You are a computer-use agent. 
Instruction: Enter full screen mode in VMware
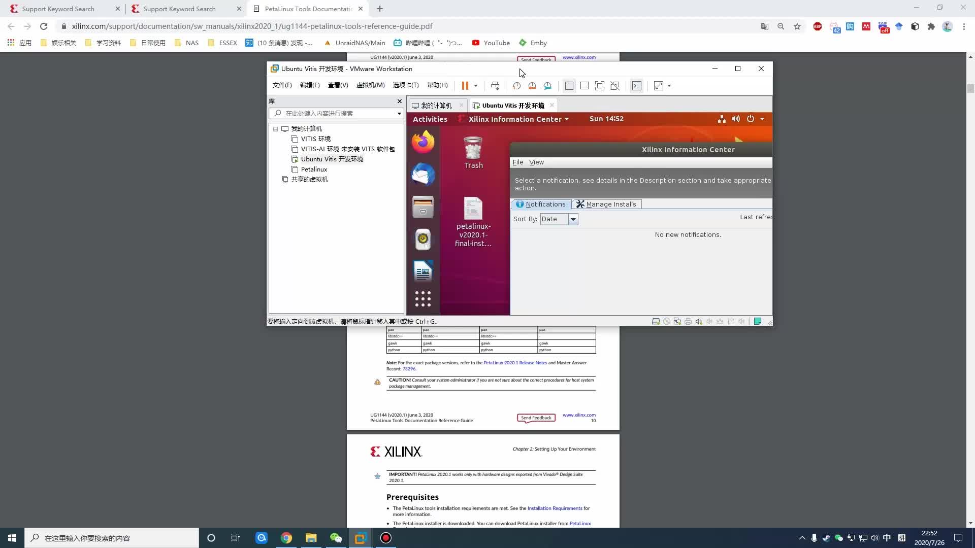600,86
